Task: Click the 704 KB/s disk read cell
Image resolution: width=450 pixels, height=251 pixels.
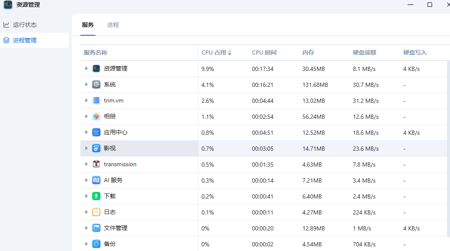Action: [x=364, y=244]
